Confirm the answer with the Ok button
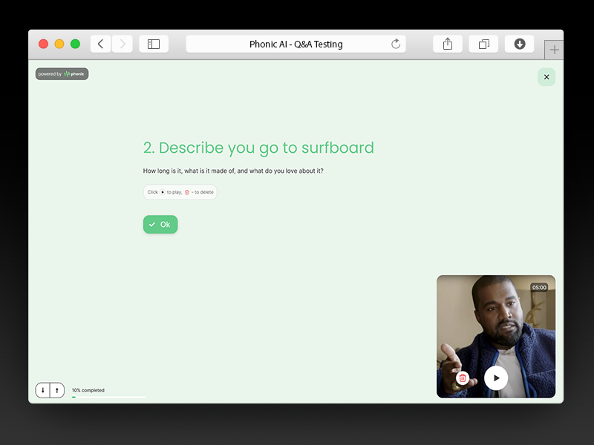 point(160,225)
